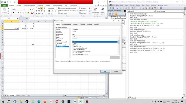
Task: Click Найти и выделить button in ribbon
Action: tap(103, 11)
